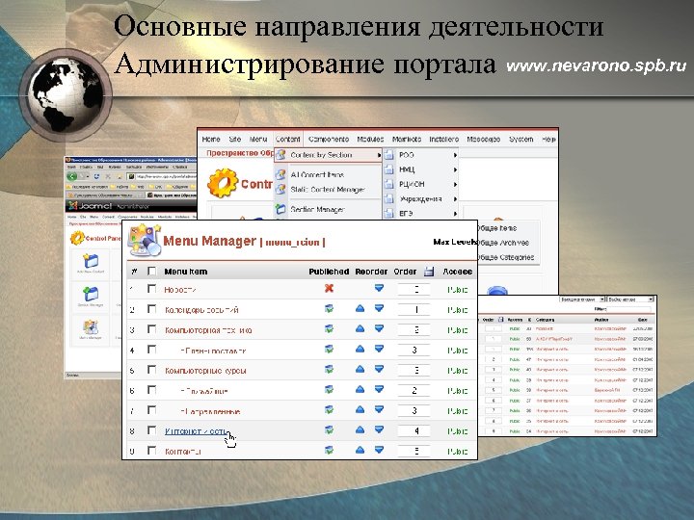This screenshot has height=520, width=694.
Task: Open the Site menu in admin bar
Action: [235, 139]
